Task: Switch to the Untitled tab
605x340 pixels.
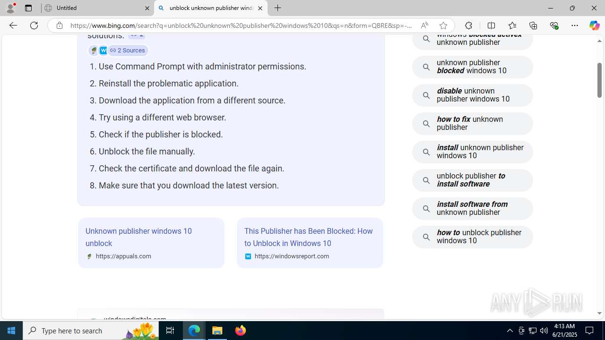Action: coord(97,8)
